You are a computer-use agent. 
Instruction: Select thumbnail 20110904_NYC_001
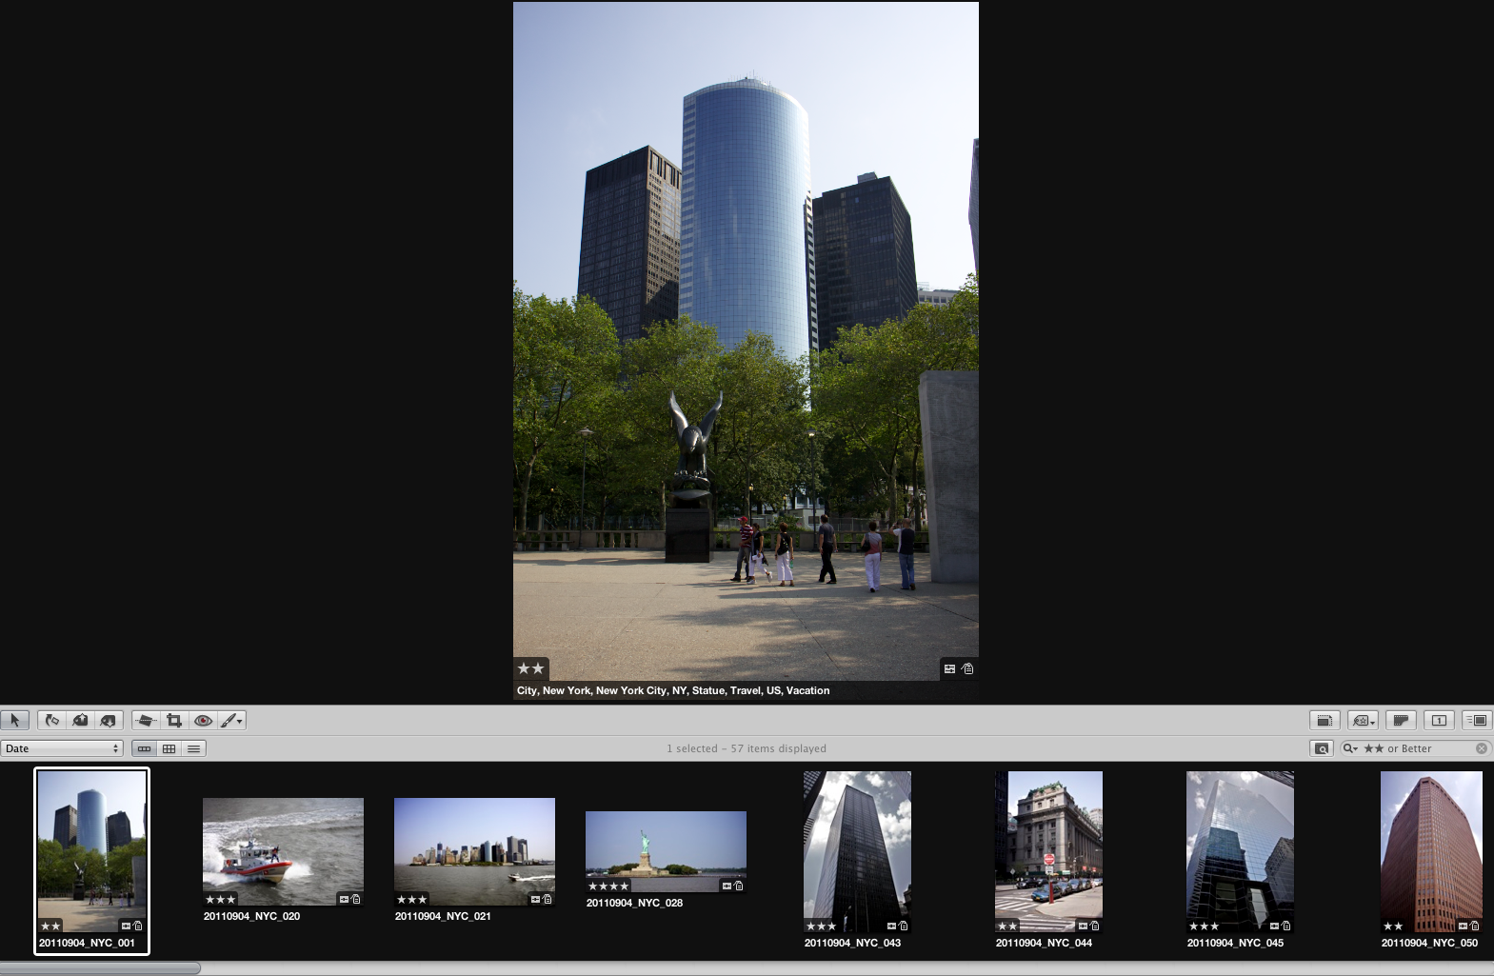pos(91,850)
